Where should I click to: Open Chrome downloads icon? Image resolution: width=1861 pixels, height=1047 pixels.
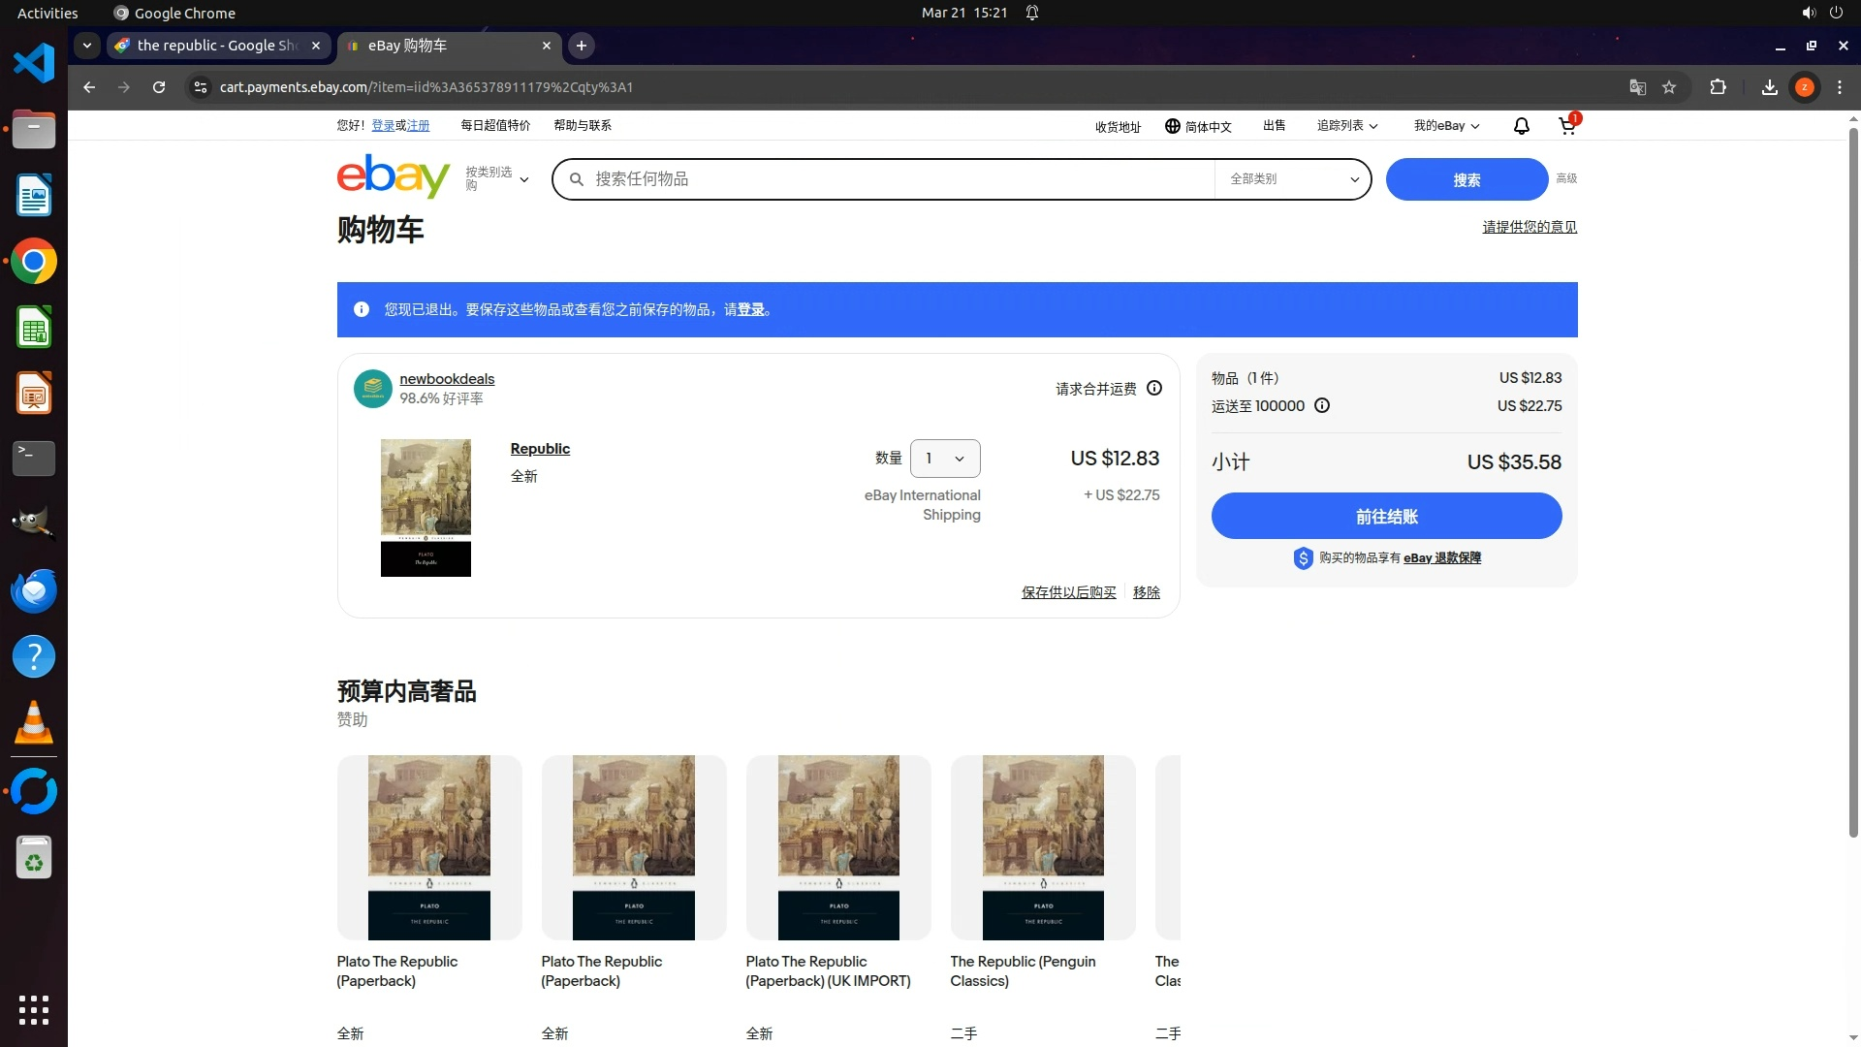coord(1769,87)
